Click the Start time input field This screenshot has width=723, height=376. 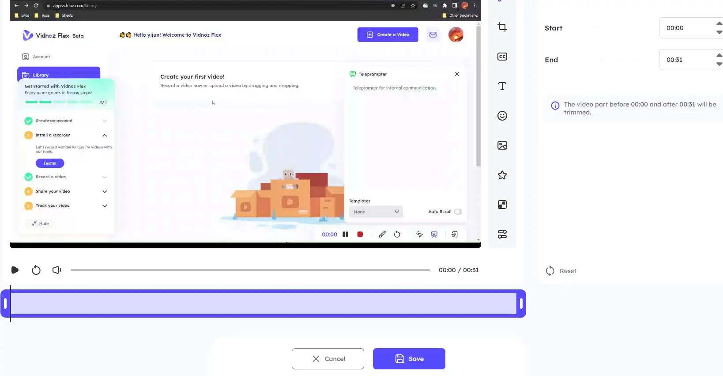click(686, 28)
